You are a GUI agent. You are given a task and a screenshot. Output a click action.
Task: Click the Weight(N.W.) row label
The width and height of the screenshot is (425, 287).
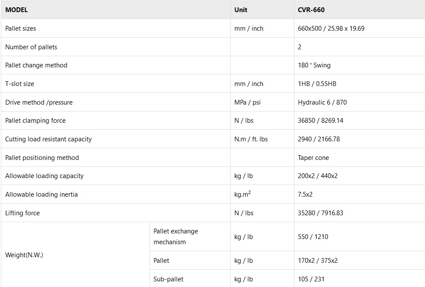(24, 255)
